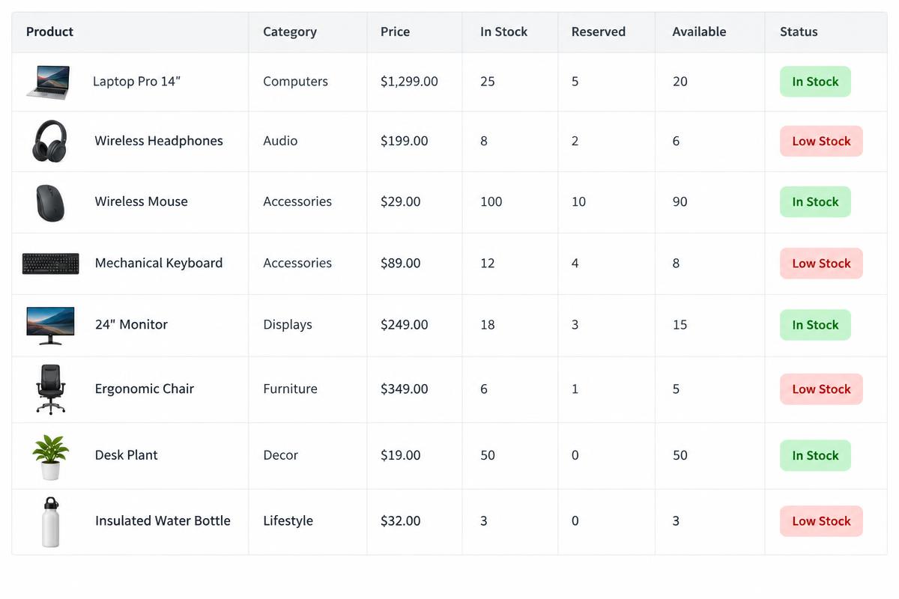This screenshot has height=599, width=899.
Task: Select the In Stock badge for Wireless Mouse
Action: [815, 201]
